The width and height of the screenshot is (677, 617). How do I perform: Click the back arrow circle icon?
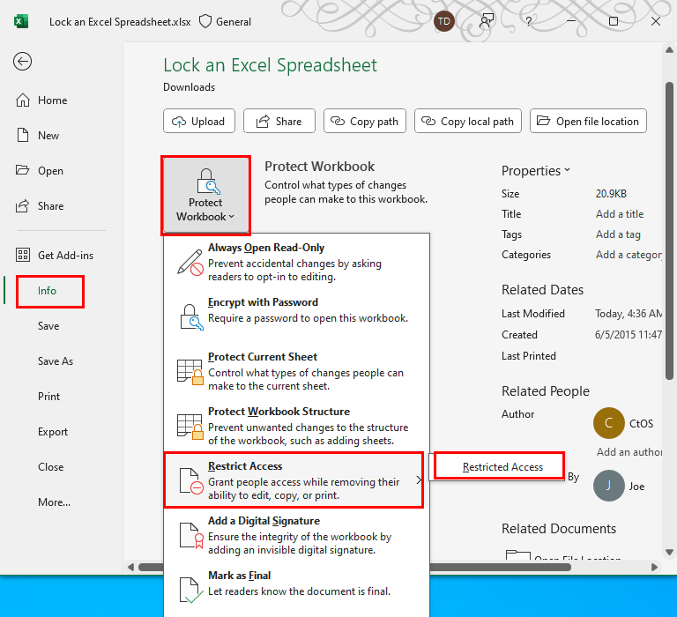(x=22, y=62)
